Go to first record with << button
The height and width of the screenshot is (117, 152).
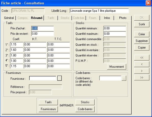[x=142, y=57]
